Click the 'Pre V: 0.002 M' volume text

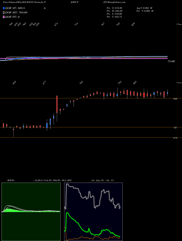145,11
